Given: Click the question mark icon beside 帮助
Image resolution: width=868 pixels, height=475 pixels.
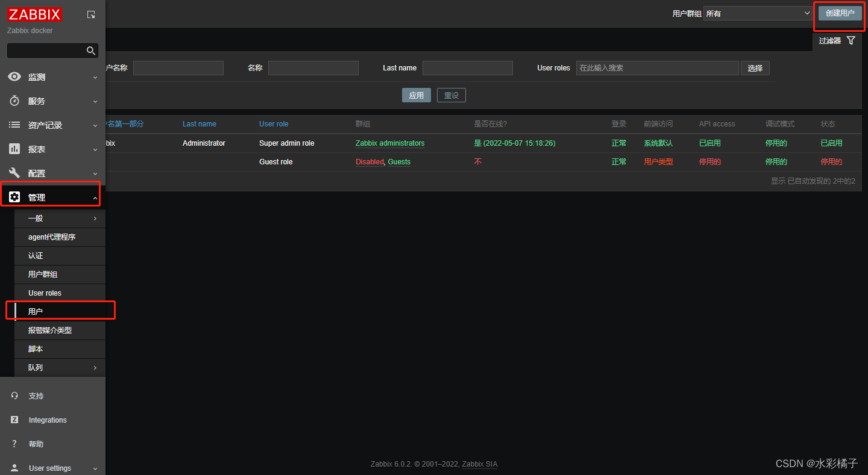Looking at the screenshot, I should (x=14, y=444).
